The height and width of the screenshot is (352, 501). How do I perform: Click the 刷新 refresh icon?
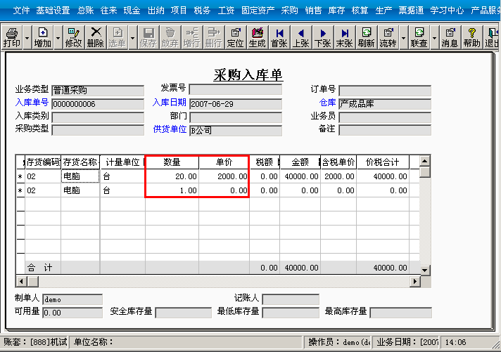366,38
